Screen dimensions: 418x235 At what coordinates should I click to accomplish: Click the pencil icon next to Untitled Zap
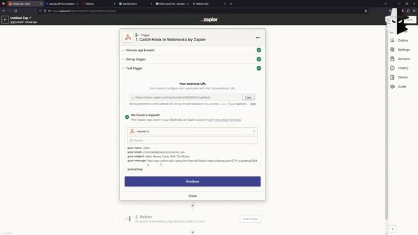[x=30, y=18]
